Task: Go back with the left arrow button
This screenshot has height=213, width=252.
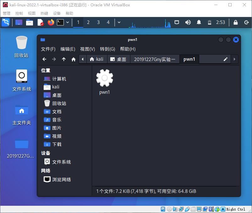Action: pos(44,59)
